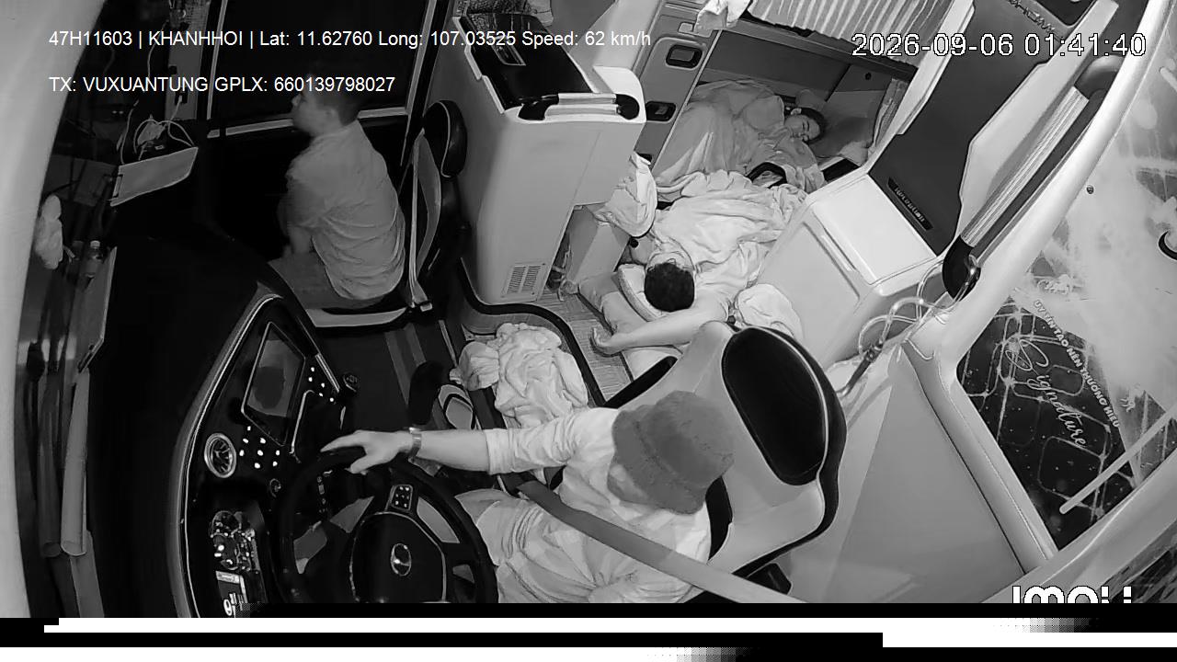Click the driver's wristwatch
Screen dimensions: 1177x662
[415, 442]
